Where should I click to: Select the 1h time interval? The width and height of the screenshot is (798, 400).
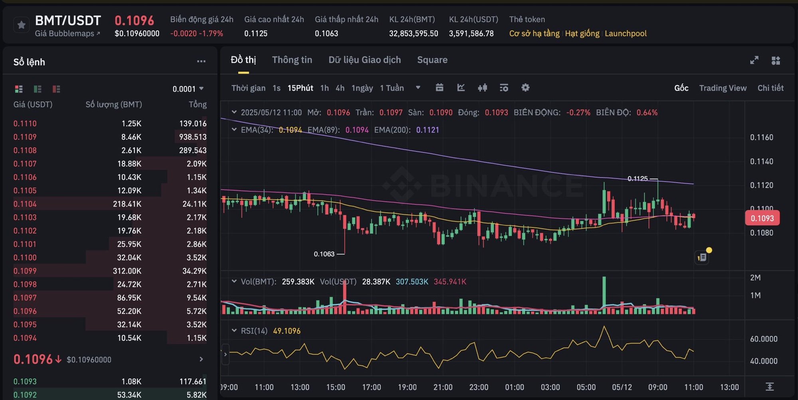[324, 88]
